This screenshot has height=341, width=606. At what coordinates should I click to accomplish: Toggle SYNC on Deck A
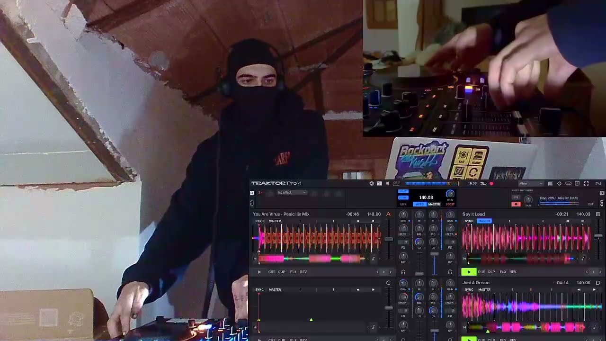coord(259,221)
